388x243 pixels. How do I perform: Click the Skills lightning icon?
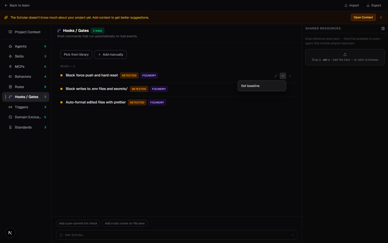point(10,56)
